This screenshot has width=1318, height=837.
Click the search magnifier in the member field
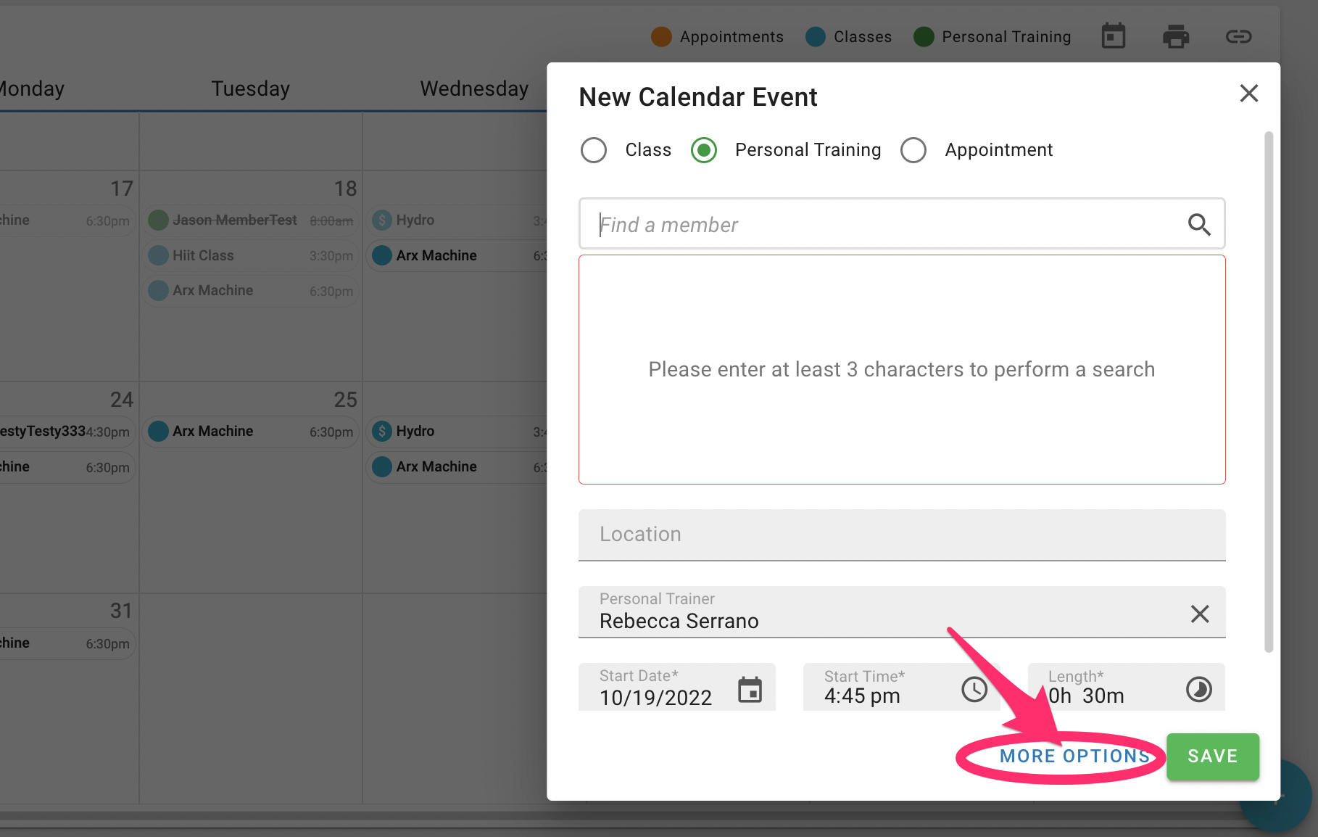click(x=1199, y=225)
